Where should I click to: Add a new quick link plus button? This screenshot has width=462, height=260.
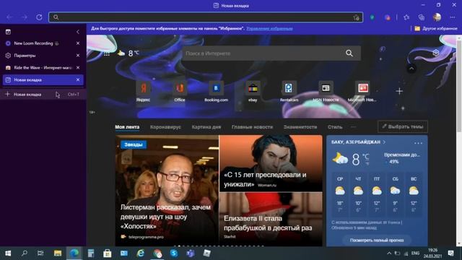[x=399, y=91]
